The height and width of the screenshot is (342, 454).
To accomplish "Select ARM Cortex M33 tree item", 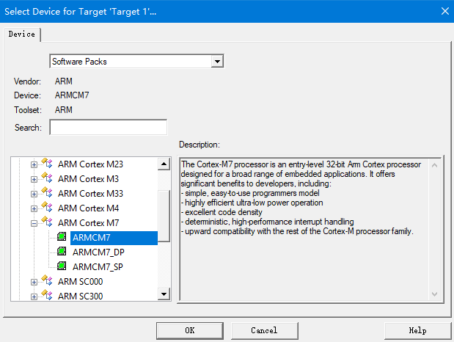I will pos(90,193).
